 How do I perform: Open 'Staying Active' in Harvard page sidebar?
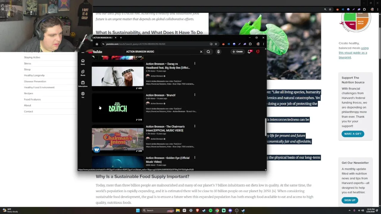pyautogui.click(x=32, y=57)
